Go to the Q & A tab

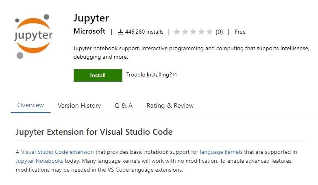click(x=124, y=106)
